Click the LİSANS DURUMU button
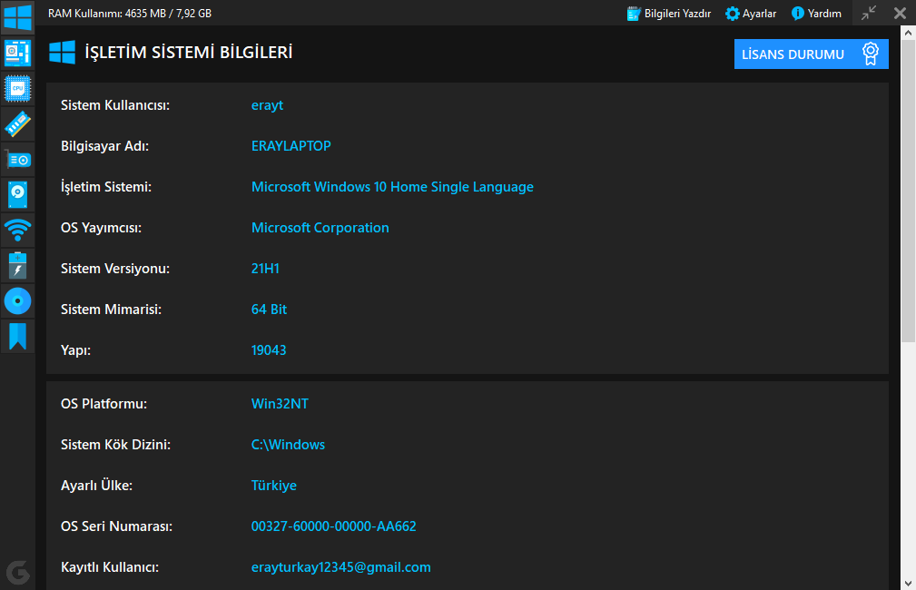Image resolution: width=916 pixels, height=590 pixels. click(811, 54)
